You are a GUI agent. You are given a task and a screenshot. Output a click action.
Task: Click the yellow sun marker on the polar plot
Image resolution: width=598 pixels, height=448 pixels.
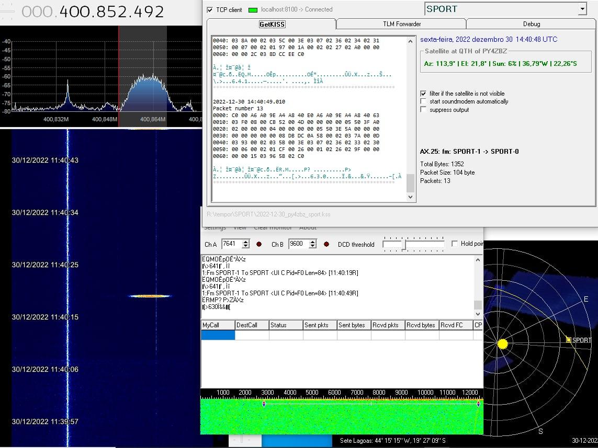tap(502, 344)
